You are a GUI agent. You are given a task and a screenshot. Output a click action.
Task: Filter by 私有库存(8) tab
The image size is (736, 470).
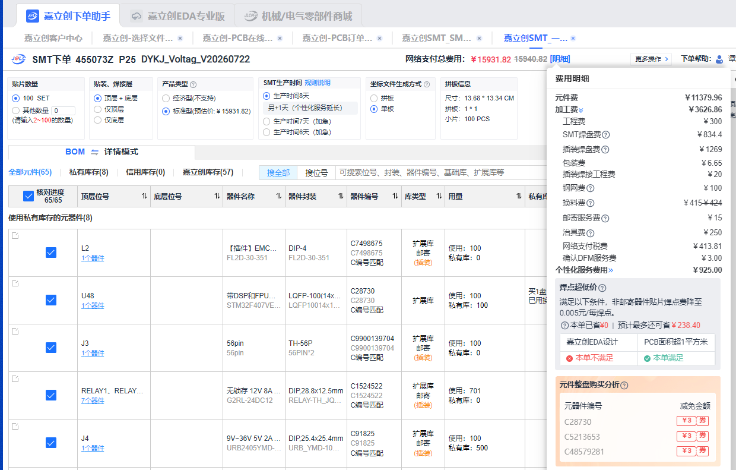pyautogui.click(x=89, y=172)
